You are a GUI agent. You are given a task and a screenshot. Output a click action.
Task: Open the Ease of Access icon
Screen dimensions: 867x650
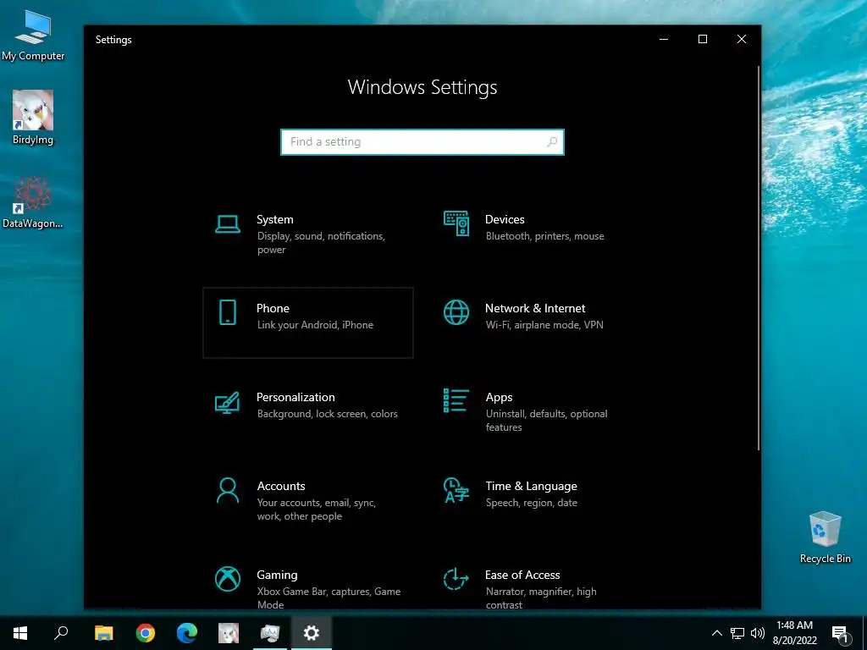coord(456,579)
